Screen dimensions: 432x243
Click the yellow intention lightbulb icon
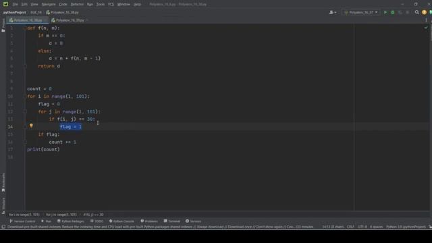31,126
